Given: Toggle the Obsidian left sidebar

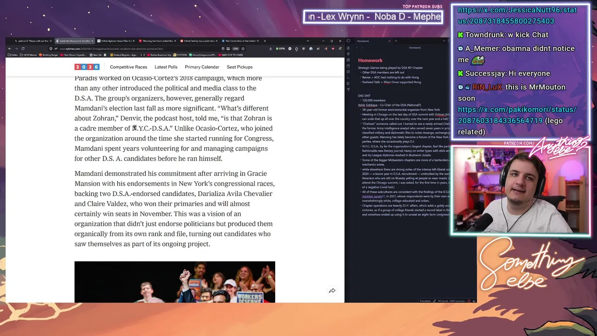Looking at the screenshot, I should point(348,41).
